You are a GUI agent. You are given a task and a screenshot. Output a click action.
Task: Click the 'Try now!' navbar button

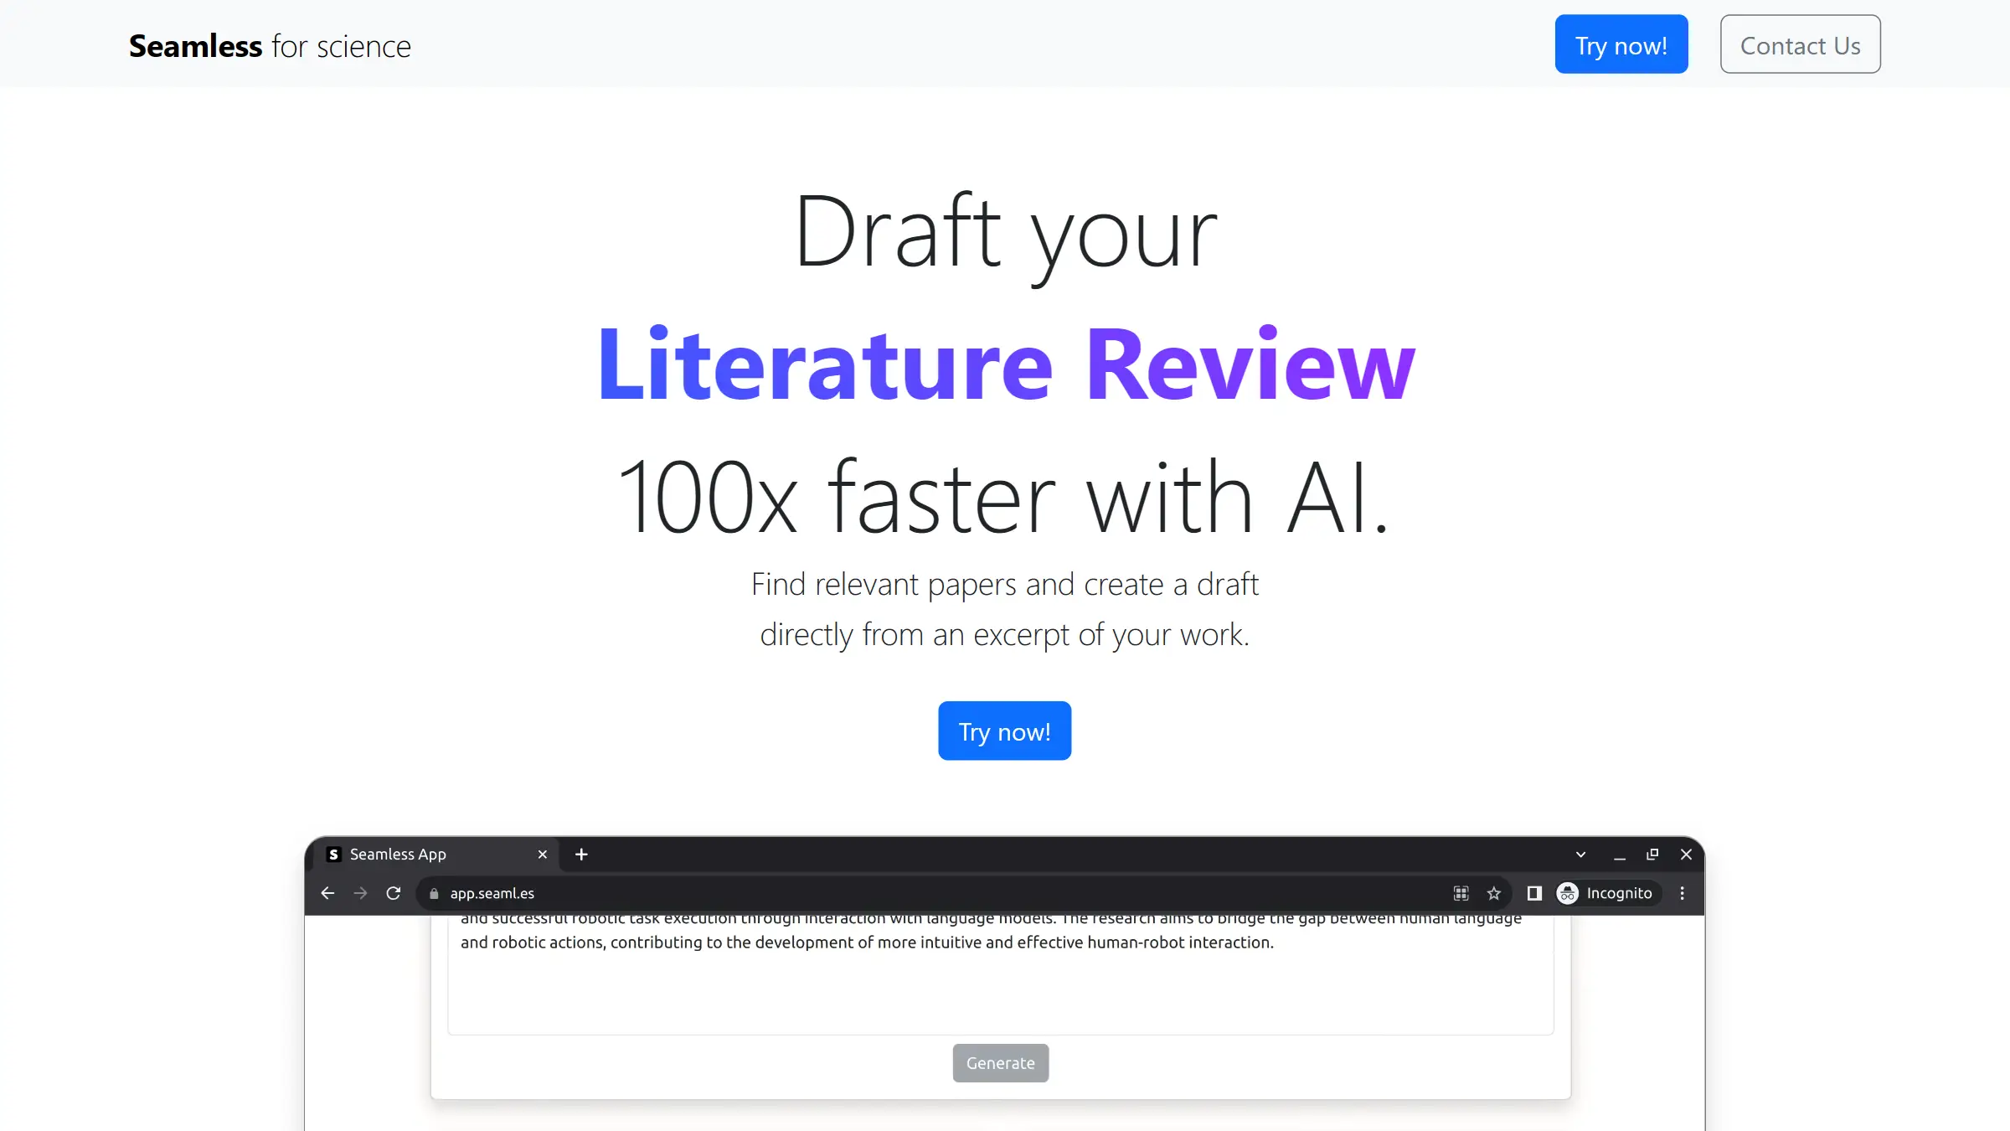(1621, 44)
